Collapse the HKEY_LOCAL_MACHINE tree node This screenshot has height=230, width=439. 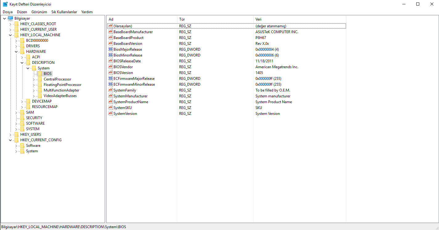[10, 35]
